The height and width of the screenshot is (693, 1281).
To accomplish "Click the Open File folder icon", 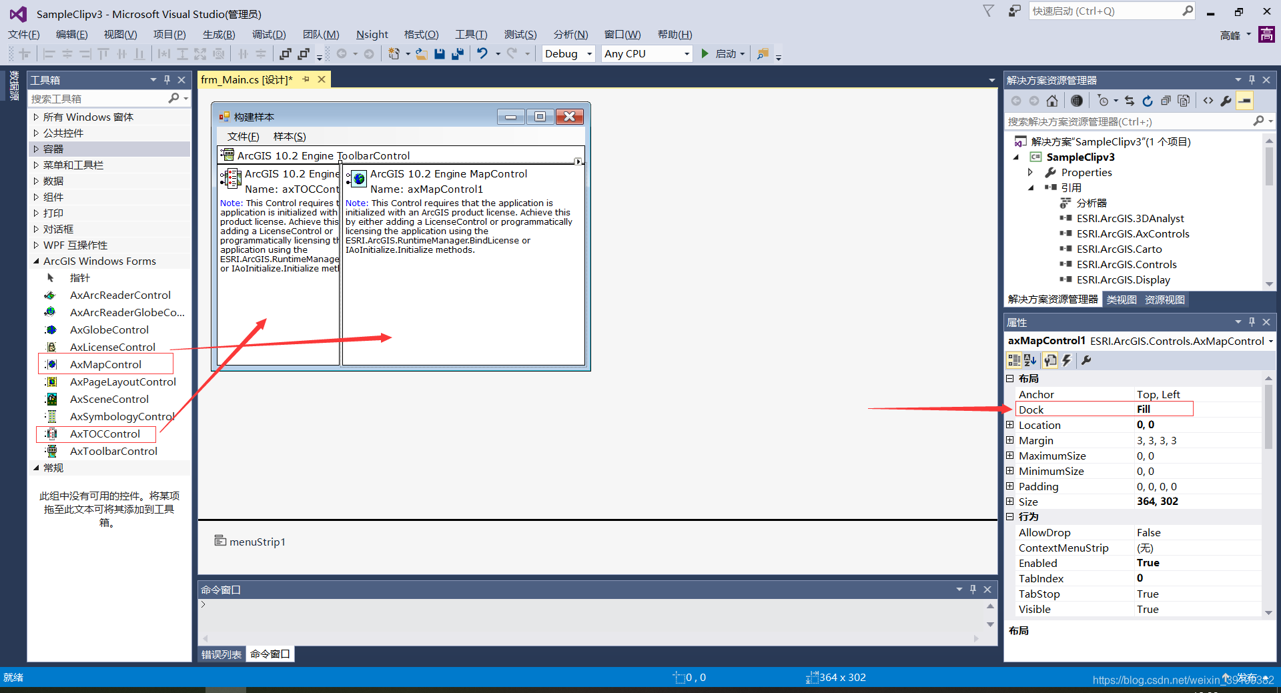I will pos(422,54).
